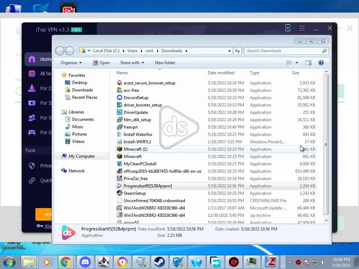Select the MyCleanPCInstall file icon

(x=119, y=164)
